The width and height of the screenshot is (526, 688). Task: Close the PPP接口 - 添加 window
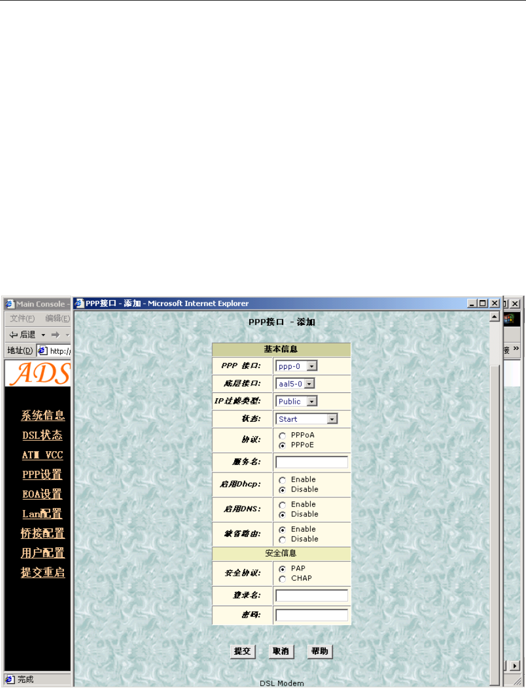(494, 303)
